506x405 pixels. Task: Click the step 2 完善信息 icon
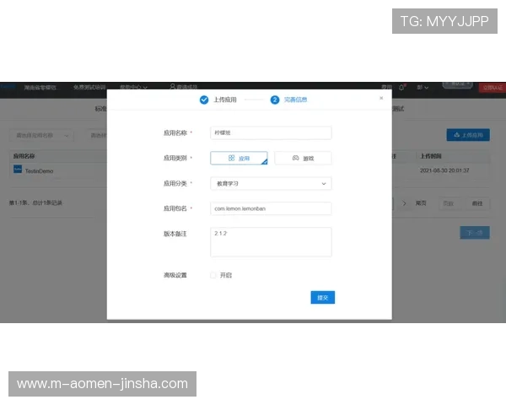tap(275, 100)
